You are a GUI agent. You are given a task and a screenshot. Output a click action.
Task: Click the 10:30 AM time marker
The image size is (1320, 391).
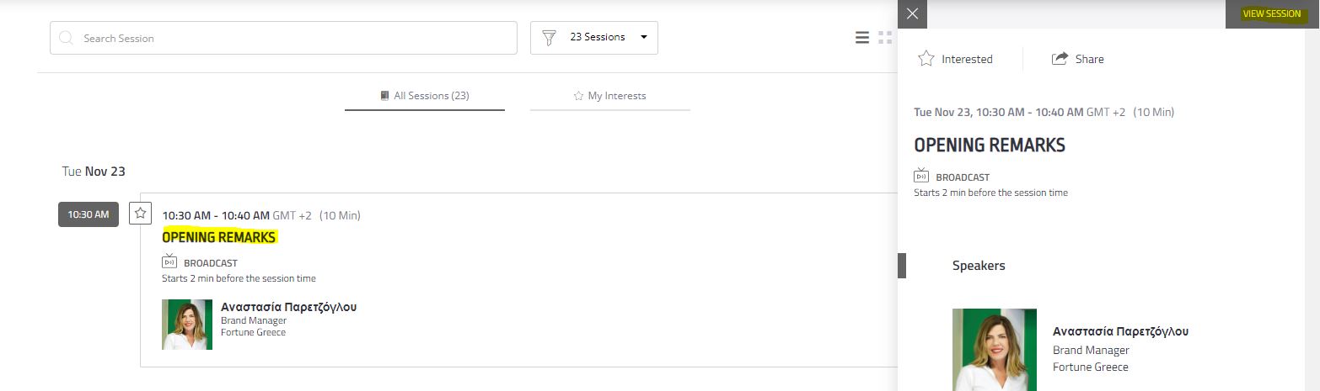pyautogui.click(x=89, y=214)
